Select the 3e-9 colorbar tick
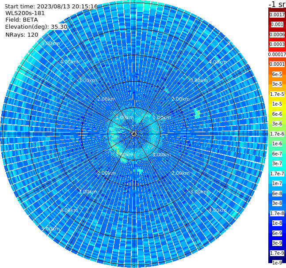This screenshot has height=268, width=286. coord(277,243)
